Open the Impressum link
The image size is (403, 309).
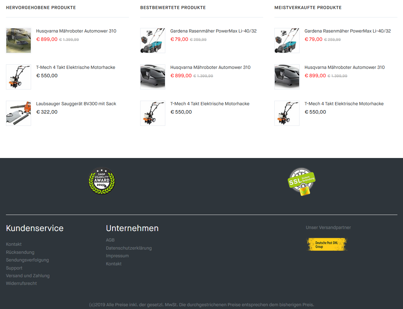click(117, 256)
